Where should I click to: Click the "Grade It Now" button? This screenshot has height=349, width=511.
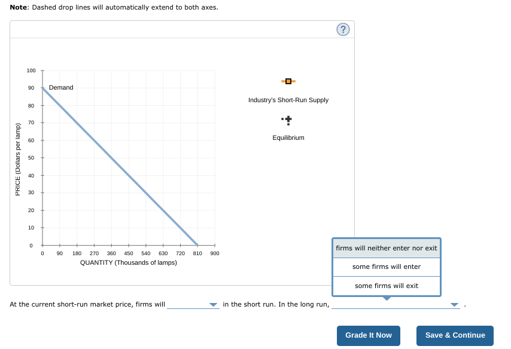pos(368,335)
